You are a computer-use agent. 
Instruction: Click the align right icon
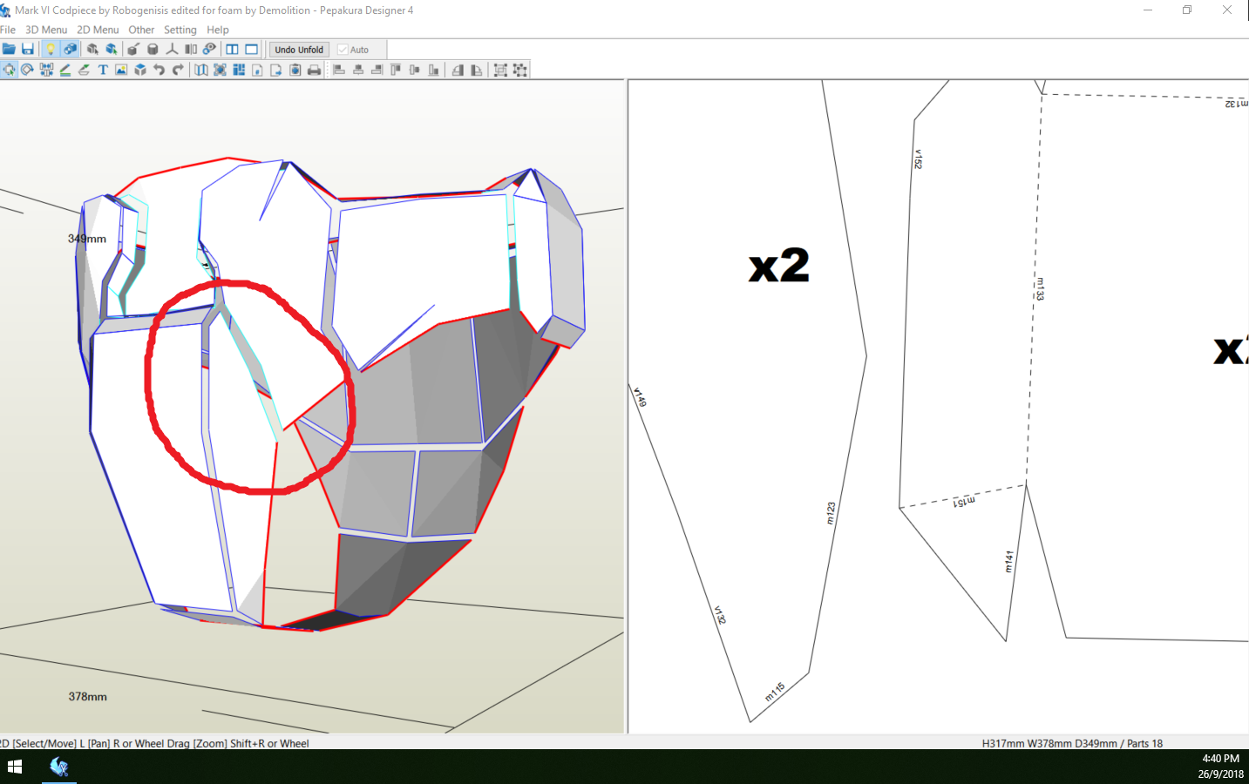[377, 70]
